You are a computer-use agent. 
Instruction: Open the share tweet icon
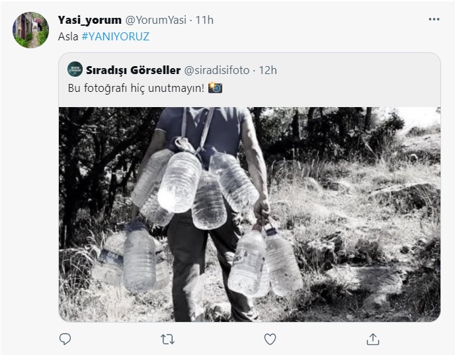click(373, 339)
